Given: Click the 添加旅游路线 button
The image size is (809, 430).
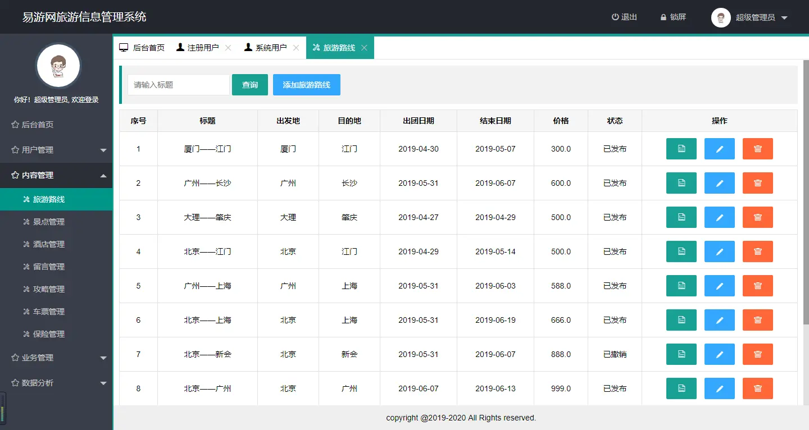Looking at the screenshot, I should 306,84.
